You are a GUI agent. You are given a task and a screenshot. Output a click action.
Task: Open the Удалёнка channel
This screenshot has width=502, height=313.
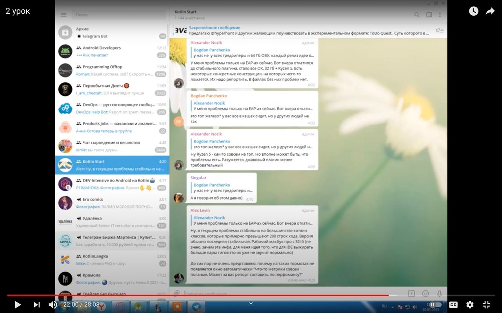pos(113,222)
